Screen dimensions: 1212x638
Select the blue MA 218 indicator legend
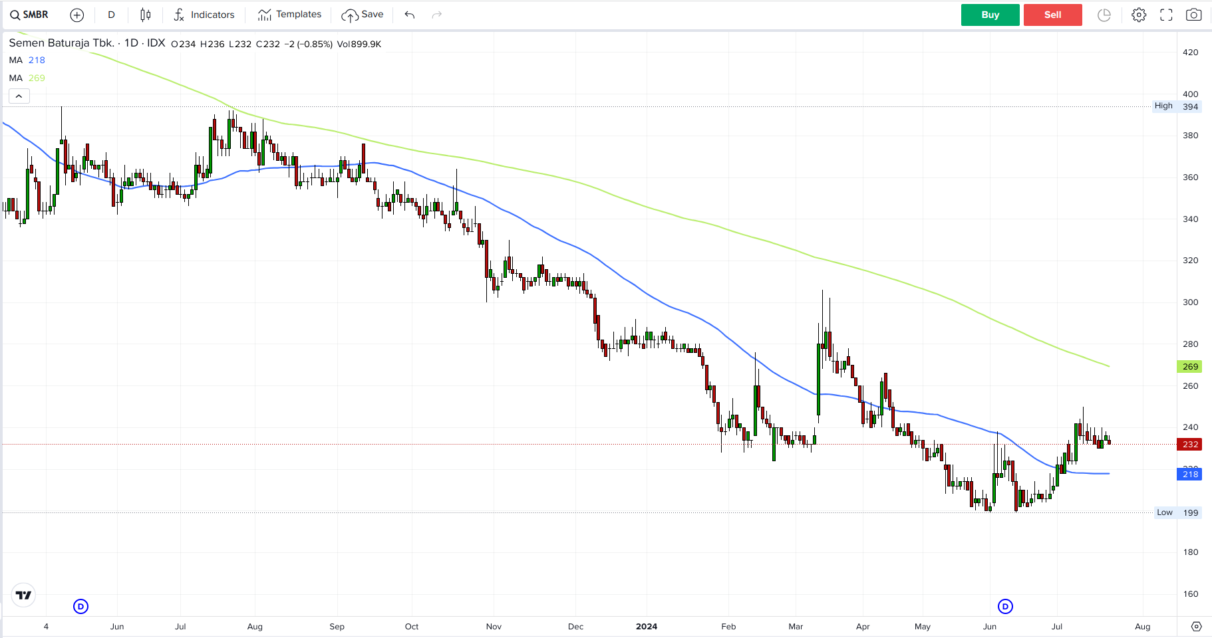point(27,60)
